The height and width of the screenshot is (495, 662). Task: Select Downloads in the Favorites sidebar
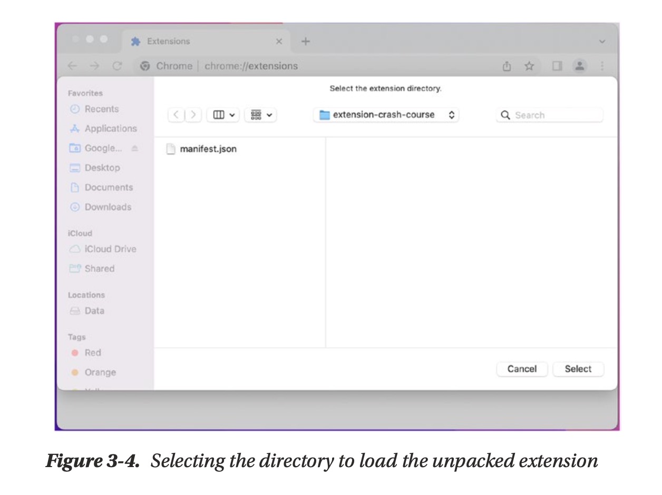click(x=108, y=207)
